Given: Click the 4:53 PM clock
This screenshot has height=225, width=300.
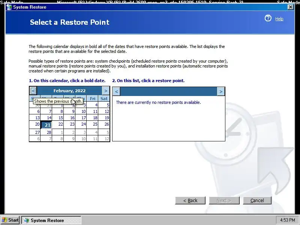Looking at the screenshot, I should point(287,220).
